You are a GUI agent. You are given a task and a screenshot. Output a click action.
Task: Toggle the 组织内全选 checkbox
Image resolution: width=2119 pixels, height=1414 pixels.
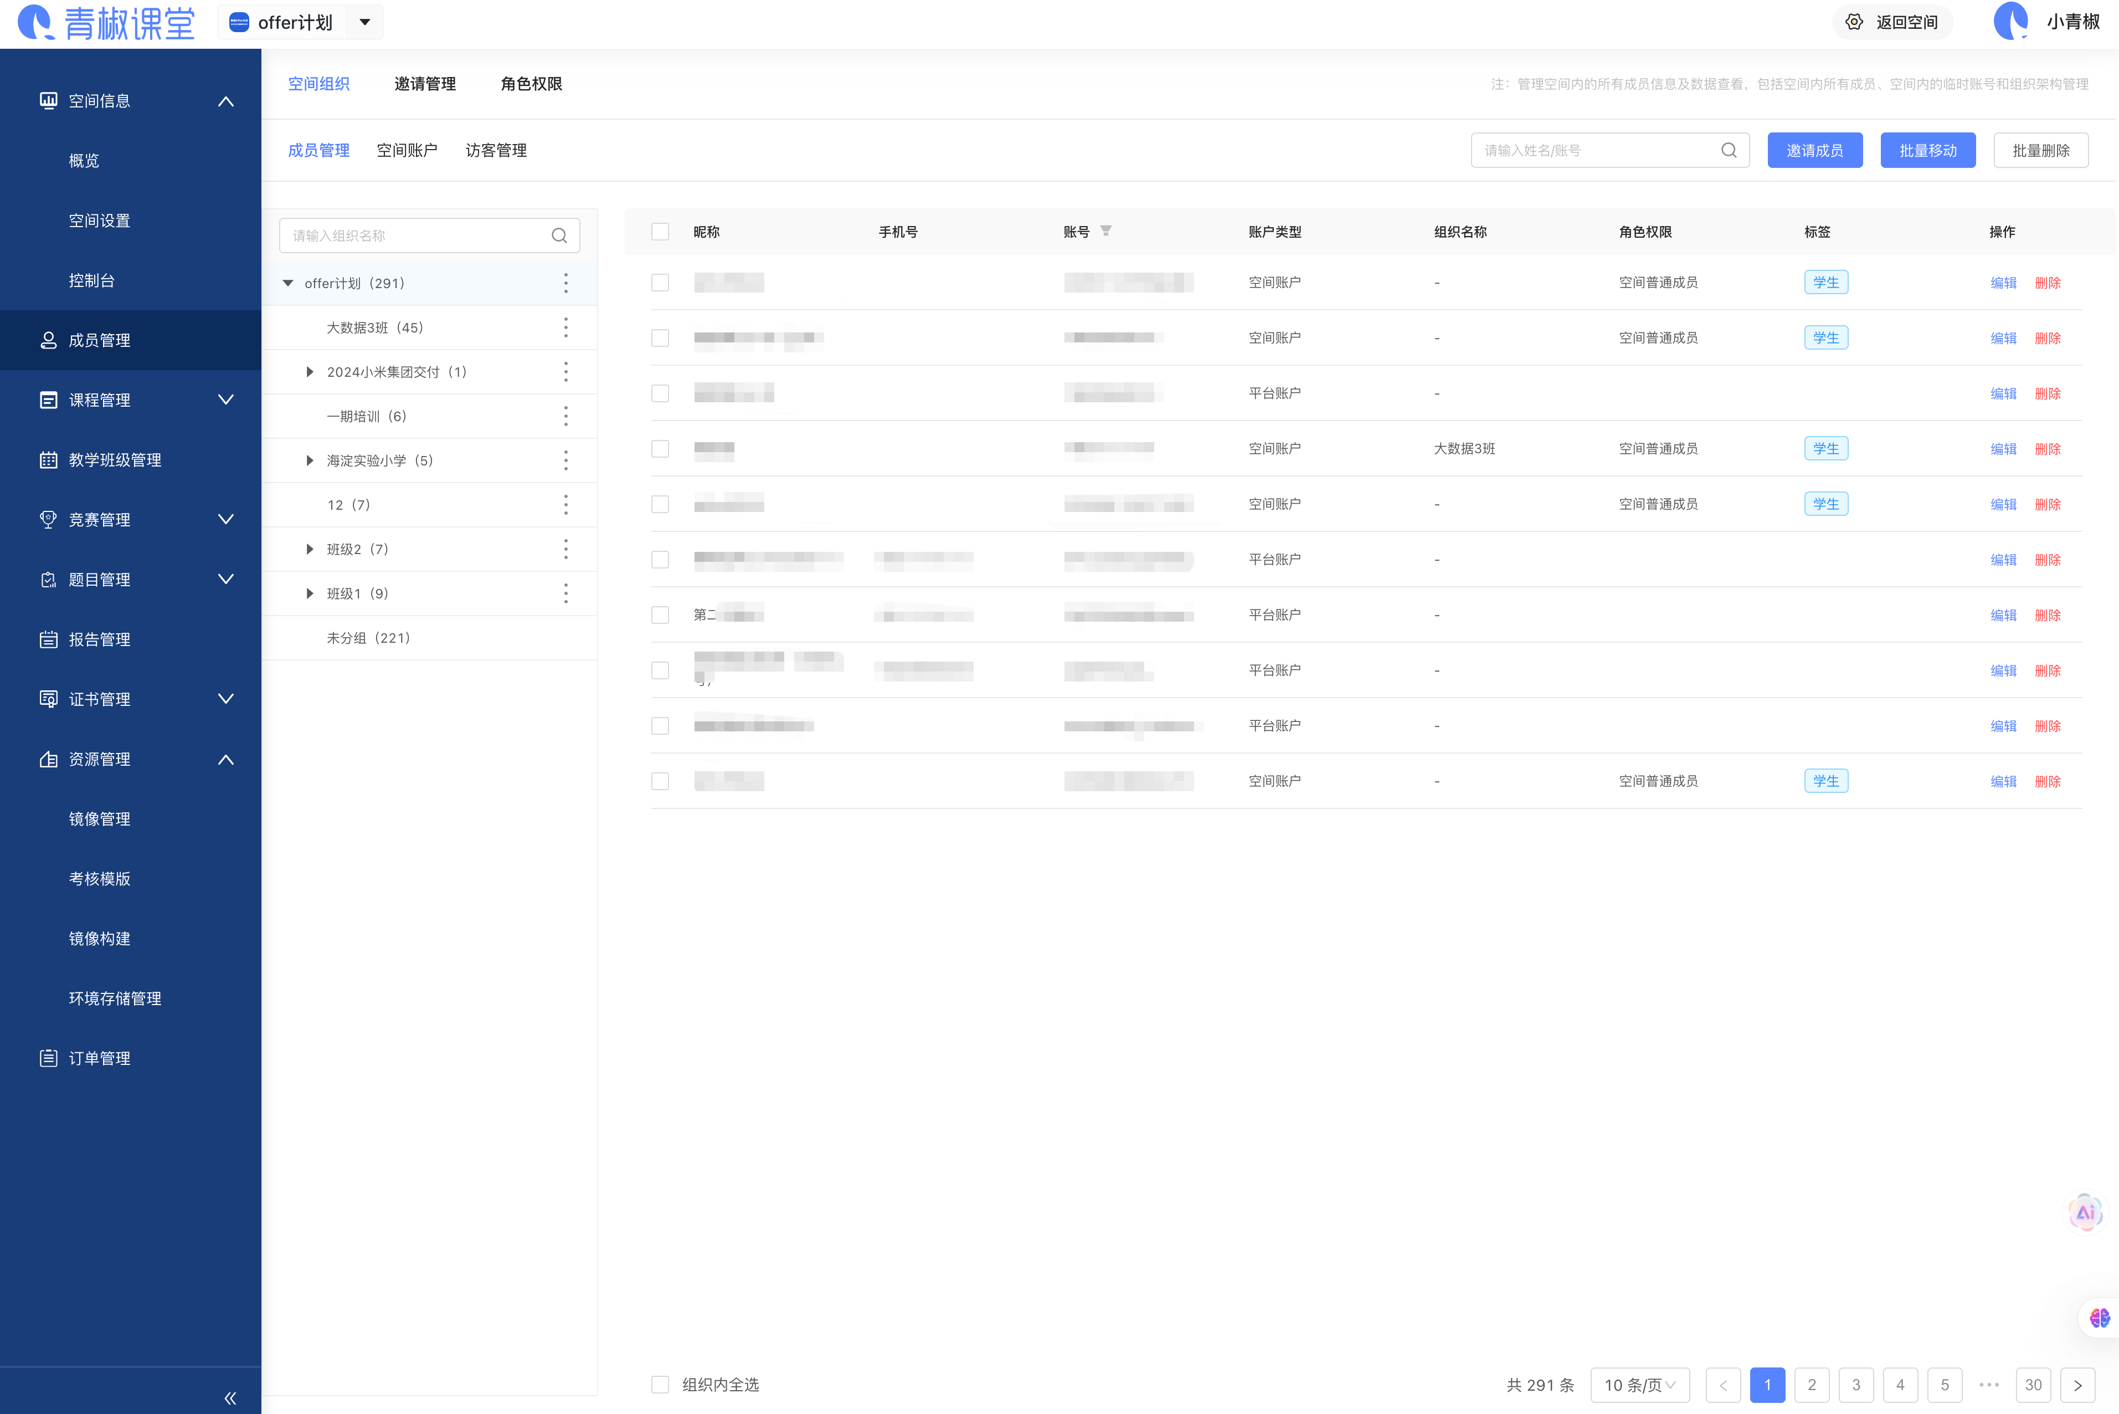coord(660,1384)
